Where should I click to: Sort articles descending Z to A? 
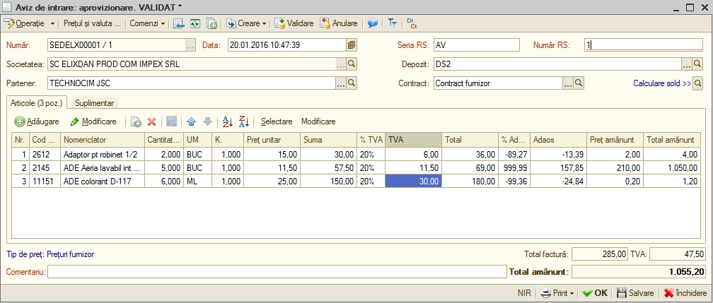244,121
